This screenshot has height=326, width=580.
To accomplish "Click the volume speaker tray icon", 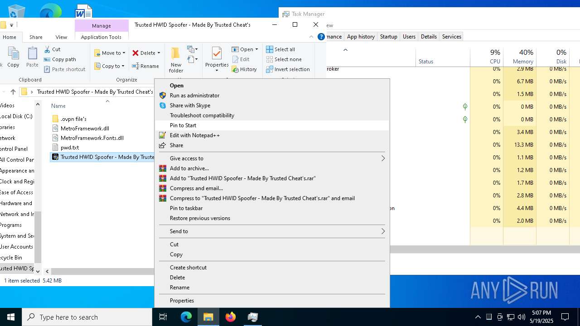I will tap(522, 317).
